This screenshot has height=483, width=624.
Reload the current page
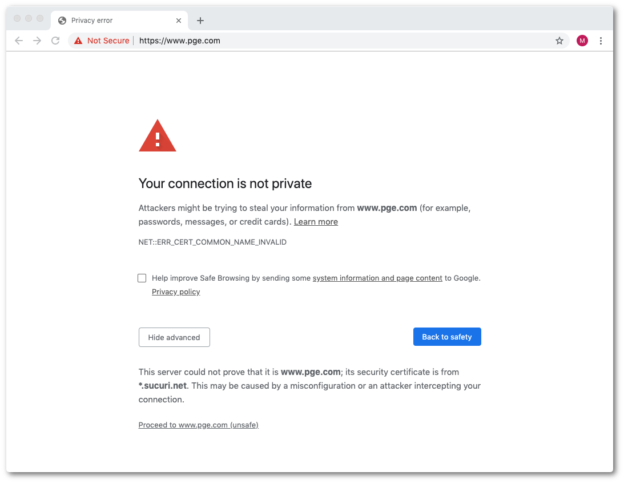click(x=55, y=41)
